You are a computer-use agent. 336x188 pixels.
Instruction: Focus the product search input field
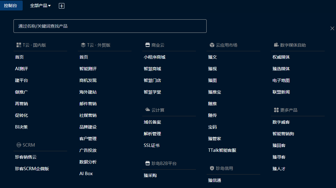(x=110, y=26)
